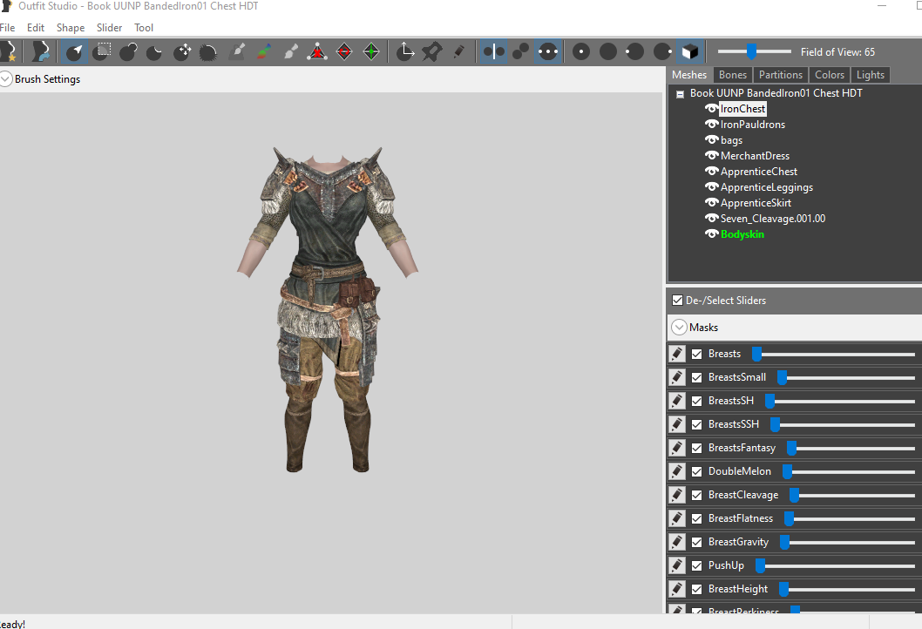This screenshot has height=629, width=922.
Task: Click the edit pencil for BreastsSH slider
Action: pyautogui.click(x=677, y=401)
